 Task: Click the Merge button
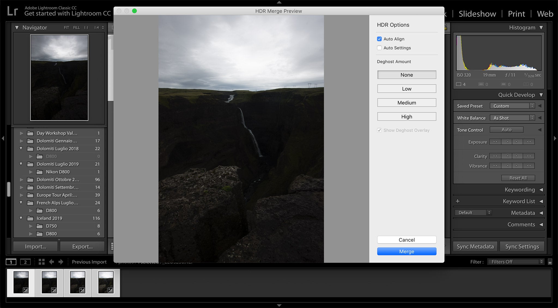click(407, 251)
